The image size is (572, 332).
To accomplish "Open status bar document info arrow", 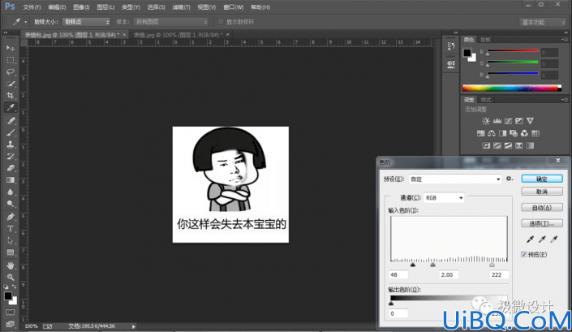I will (134, 326).
